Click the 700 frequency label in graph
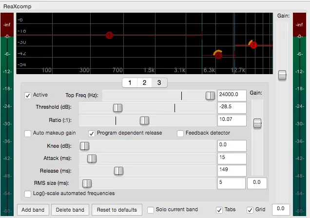Screen dimensions: 310x218 point(117,70)
